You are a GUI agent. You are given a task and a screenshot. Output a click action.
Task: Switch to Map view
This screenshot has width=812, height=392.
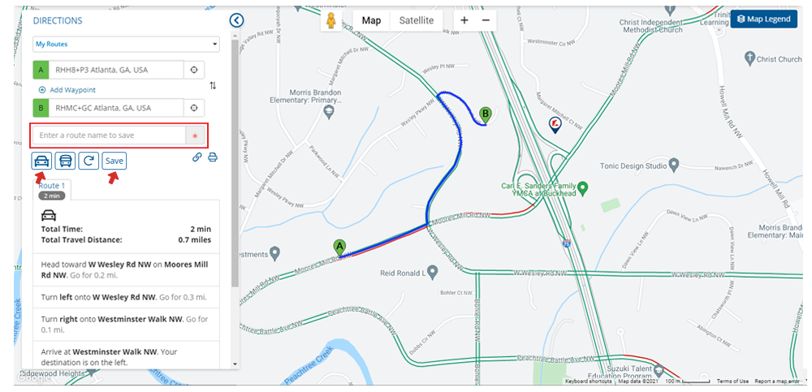371,20
